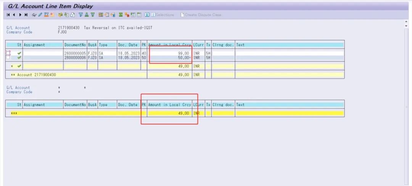Open Display Document glasses icon
Image resolution: width=412 pixels, height=186 pixels.
click(x=34, y=15)
